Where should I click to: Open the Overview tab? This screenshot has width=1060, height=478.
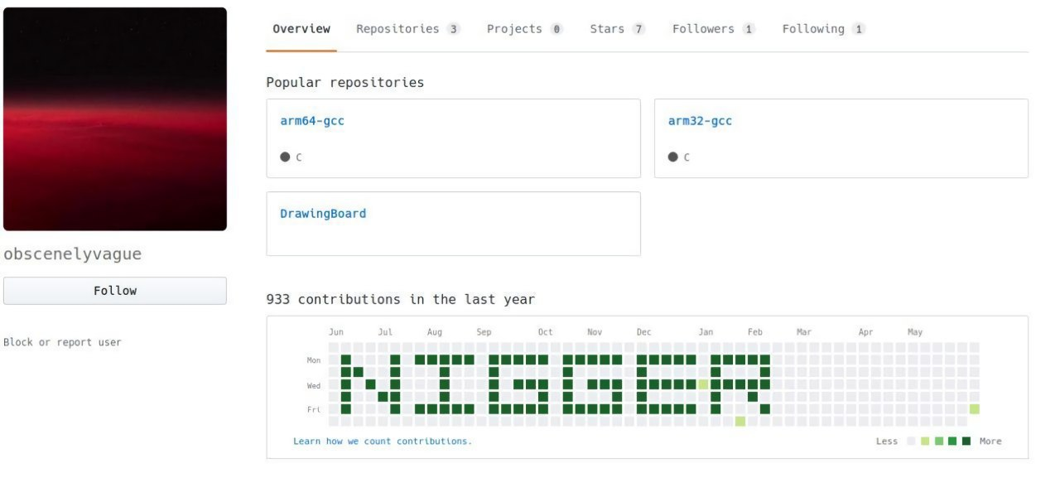tap(301, 29)
